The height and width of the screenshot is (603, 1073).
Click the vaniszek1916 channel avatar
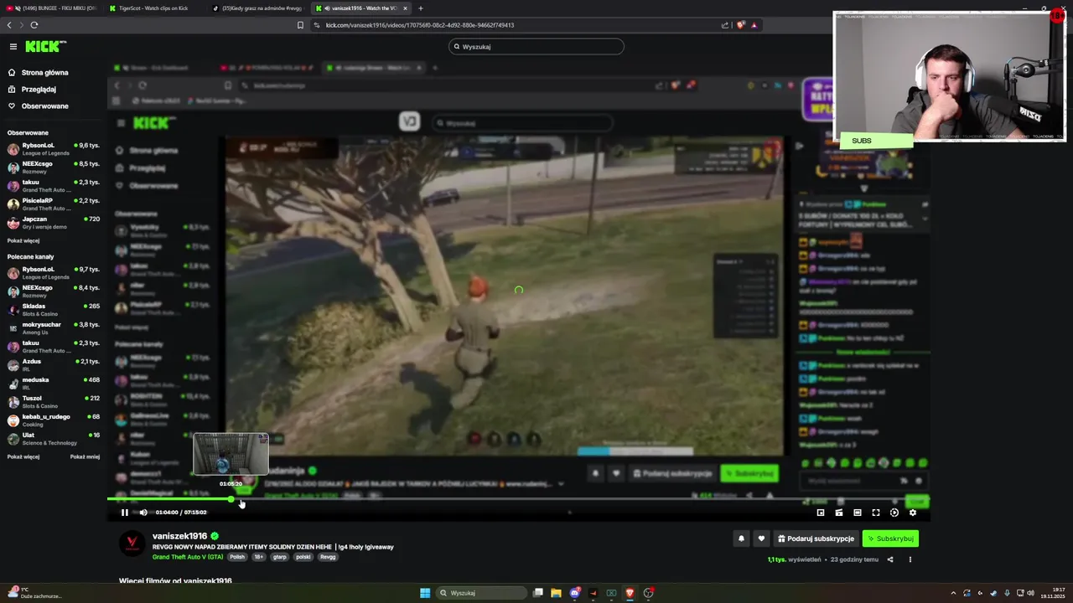(132, 544)
